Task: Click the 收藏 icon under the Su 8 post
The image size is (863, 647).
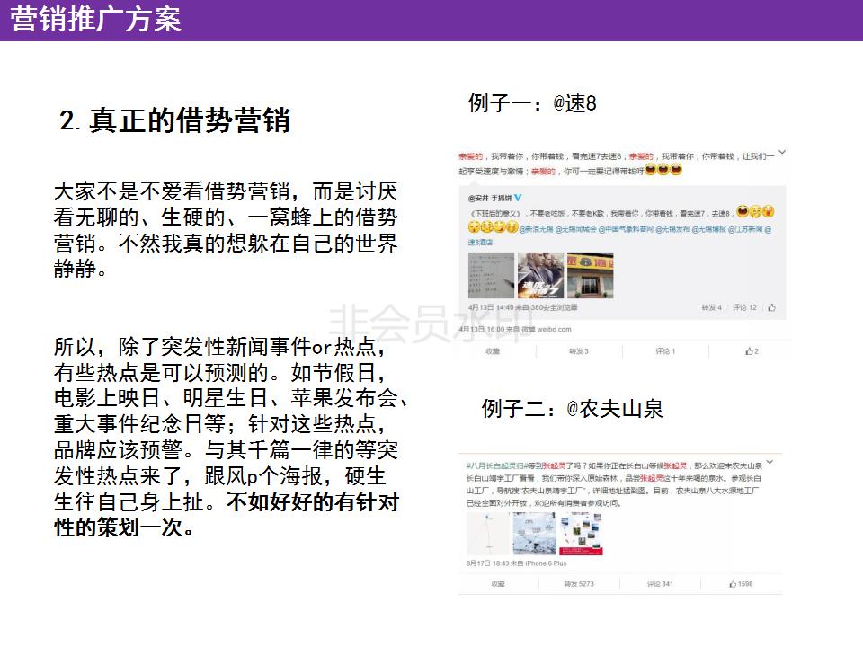Action: click(x=495, y=350)
